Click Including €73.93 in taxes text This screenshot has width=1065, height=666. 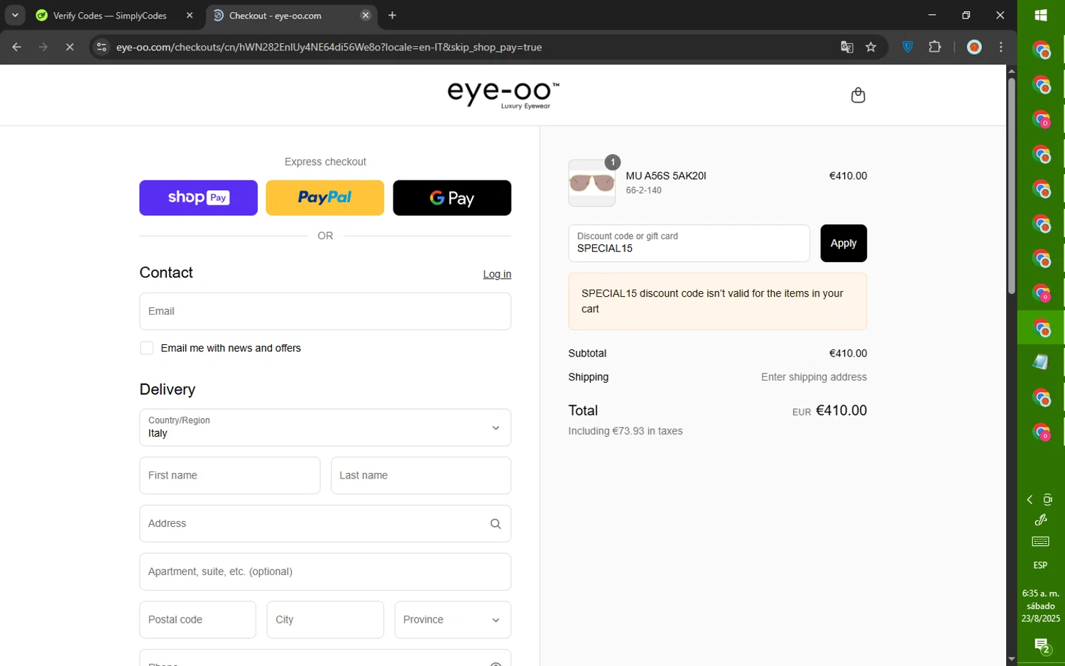coord(626,431)
